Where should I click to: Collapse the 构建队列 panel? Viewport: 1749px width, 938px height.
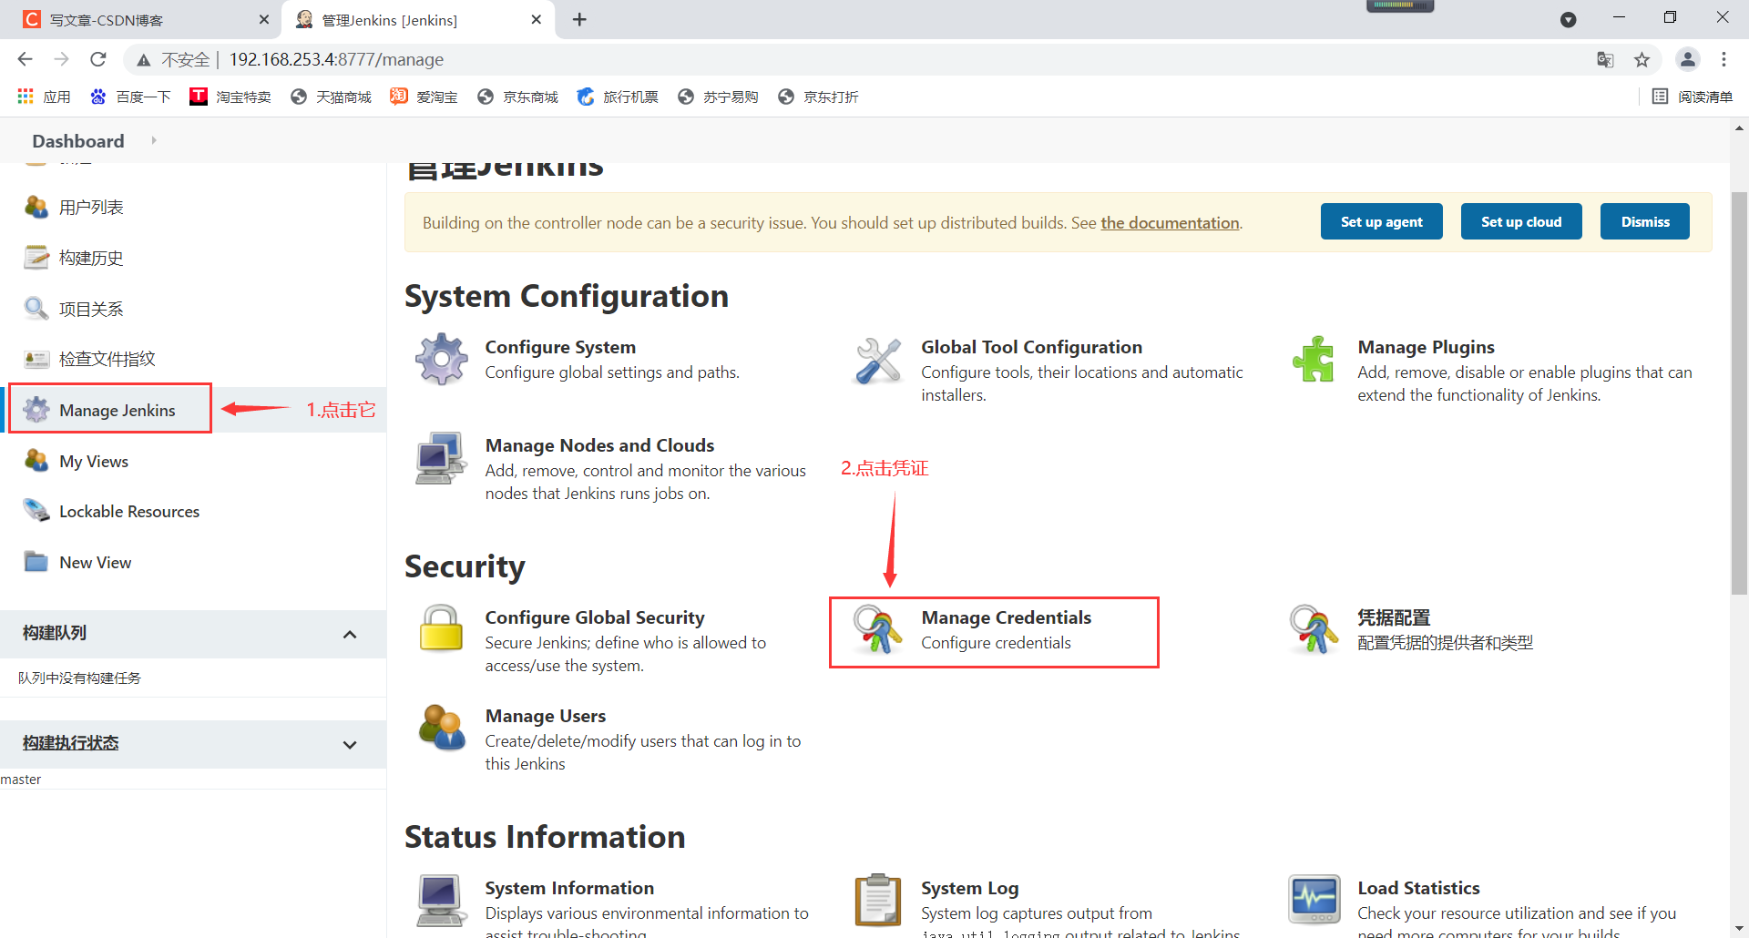[350, 634]
